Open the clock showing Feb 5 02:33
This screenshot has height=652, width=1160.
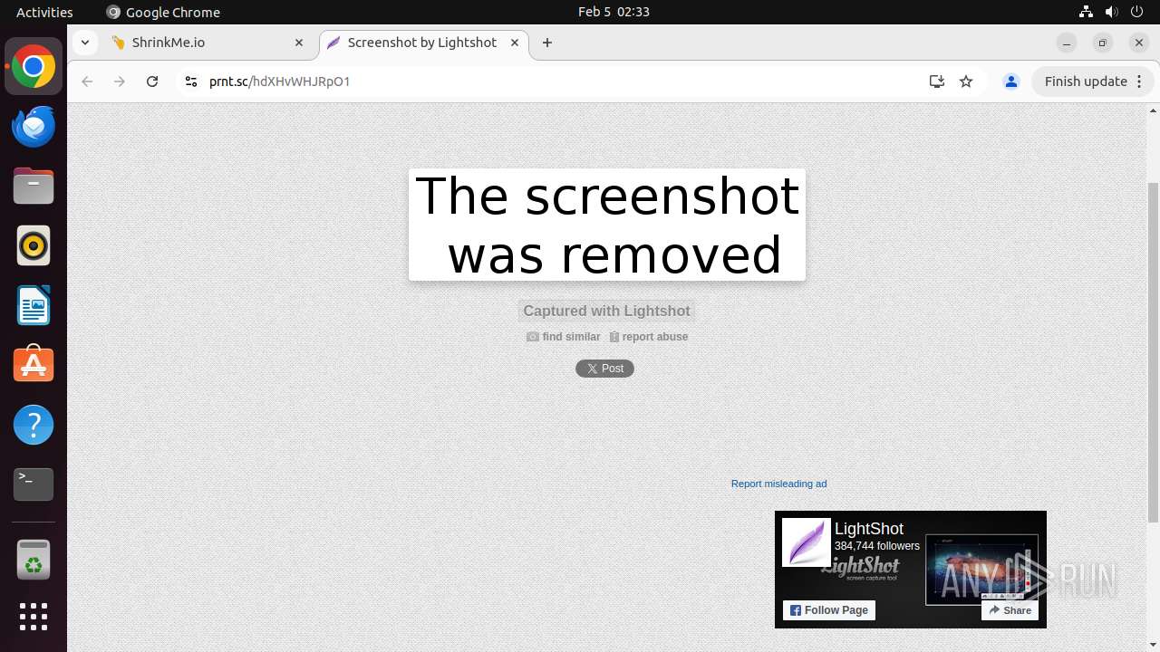(x=614, y=12)
